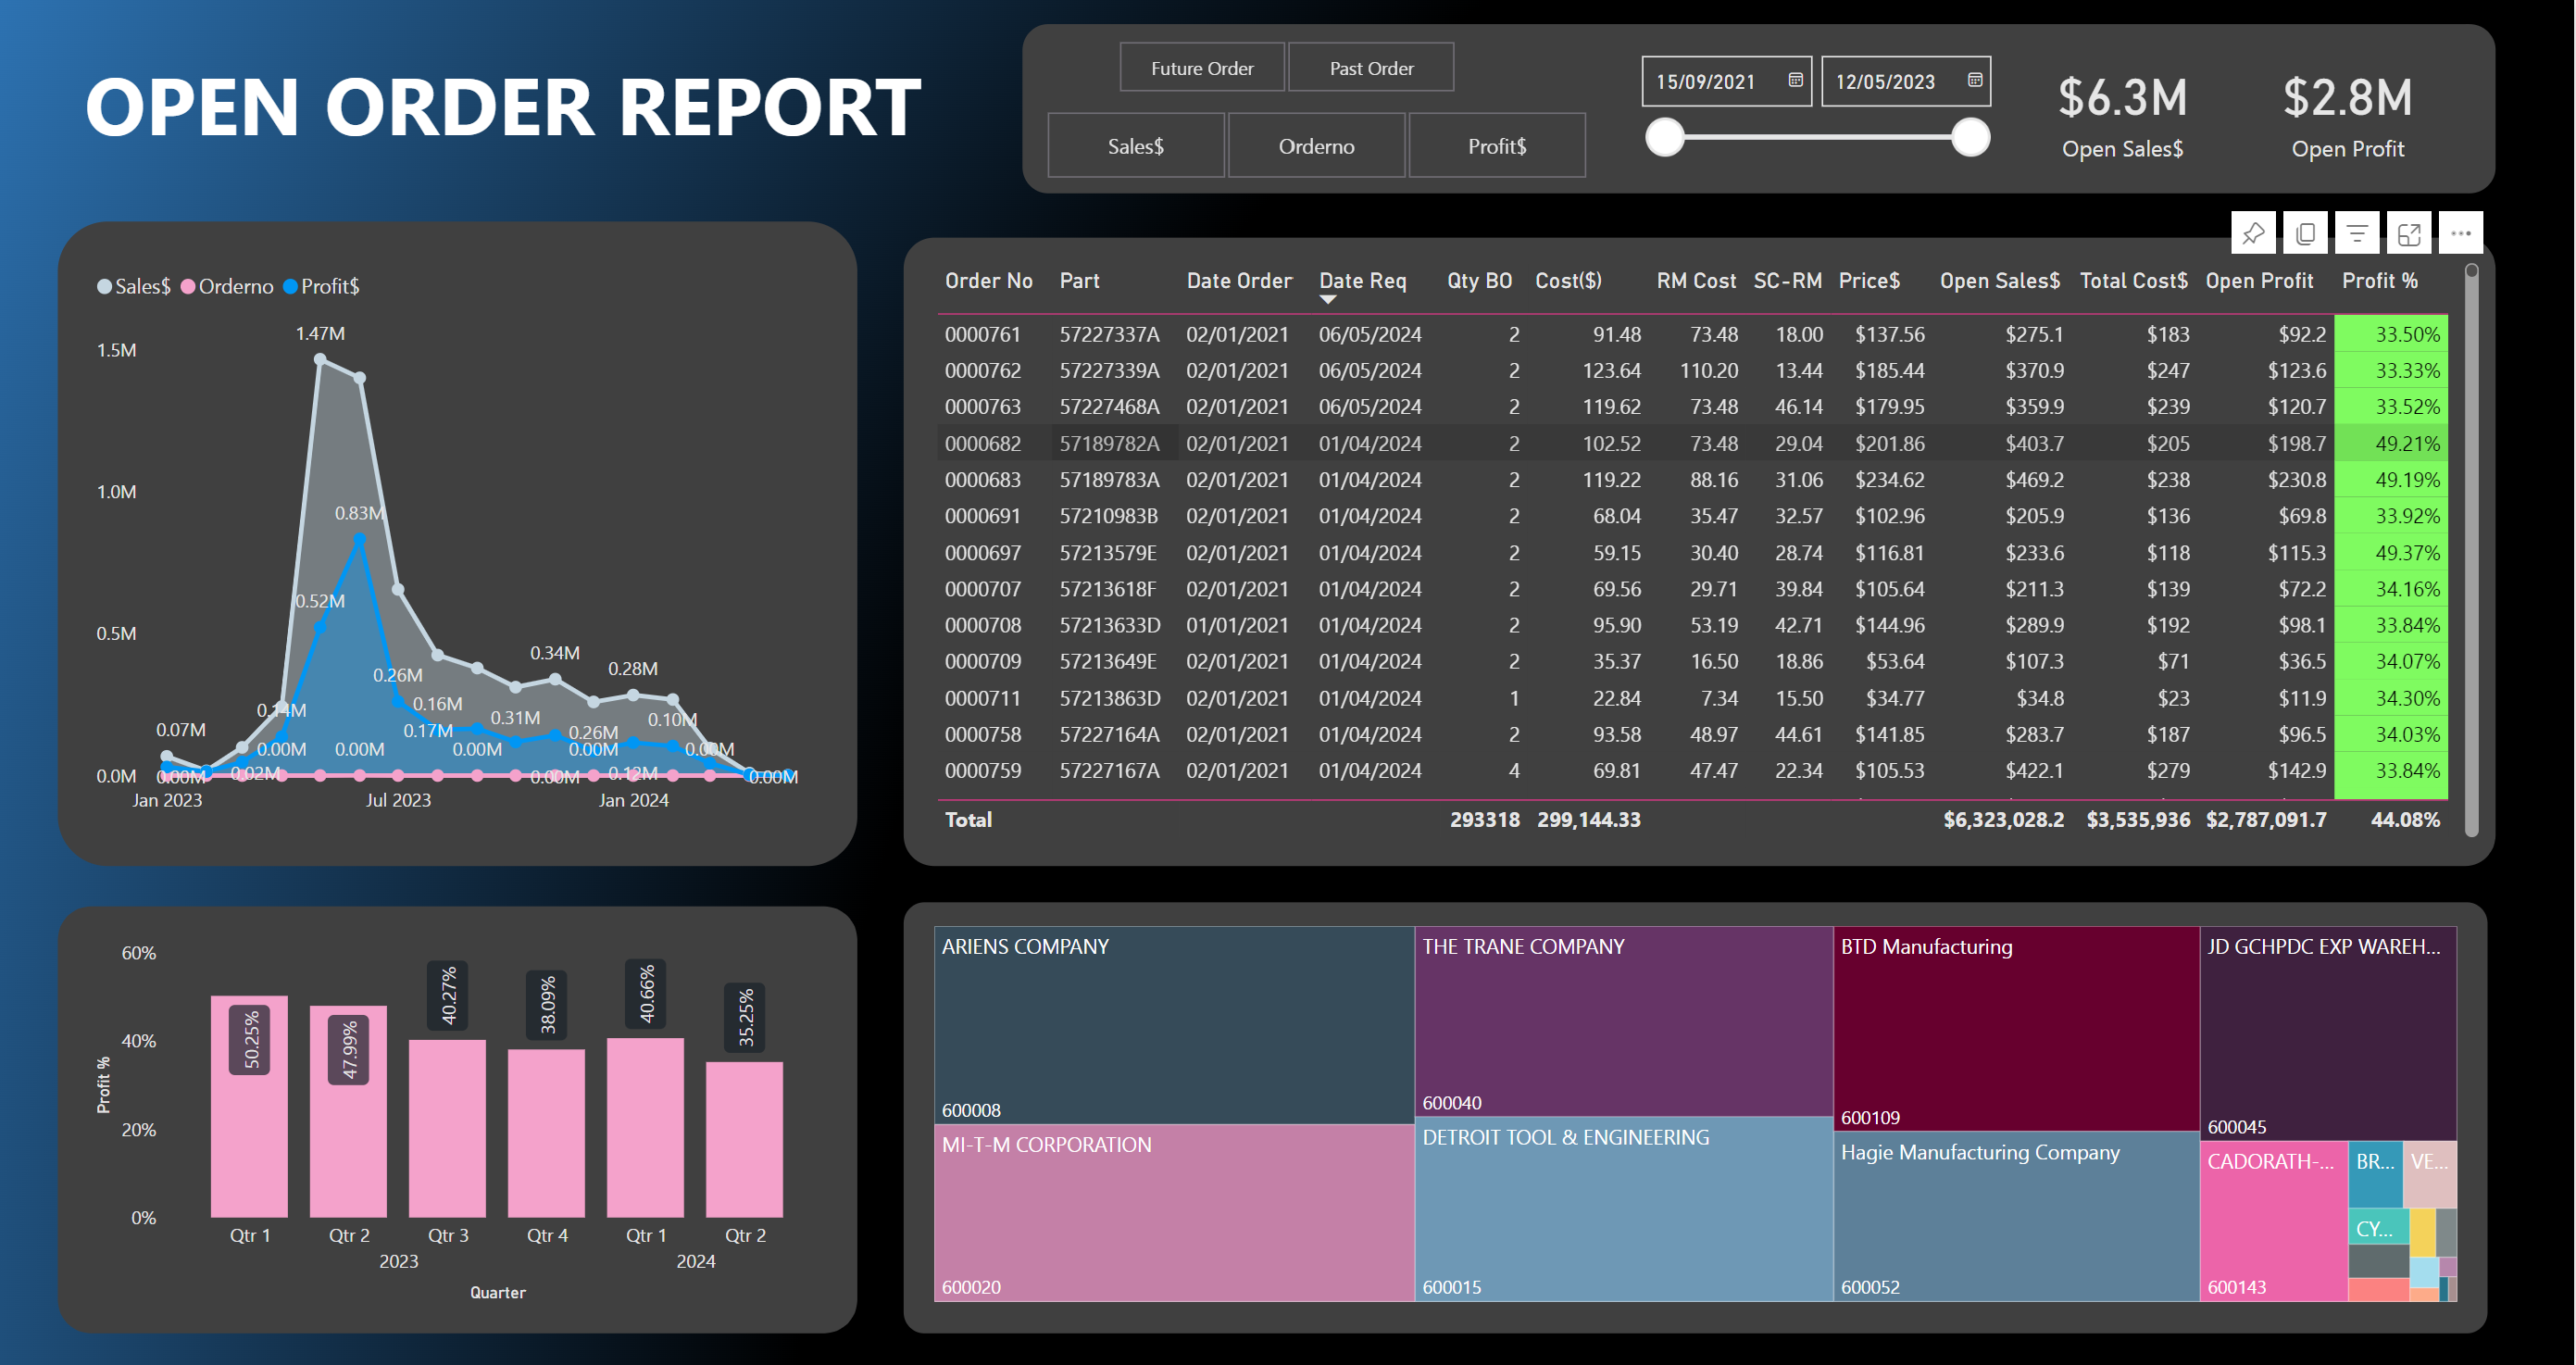
Task: Open filters on visual icon
Action: pyautogui.click(x=2357, y=234)
